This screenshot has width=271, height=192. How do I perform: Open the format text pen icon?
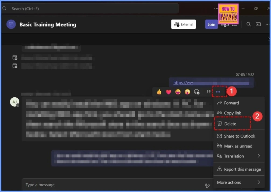coord(207,186)
